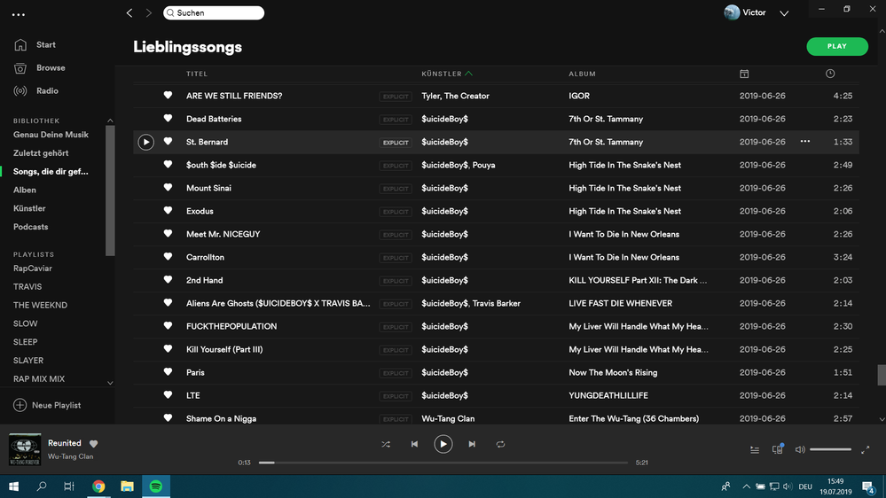Image resolution: width=886 pixels, height=498 pixels.
Task: Click the green PLAY button
Action: pos(837,46)
